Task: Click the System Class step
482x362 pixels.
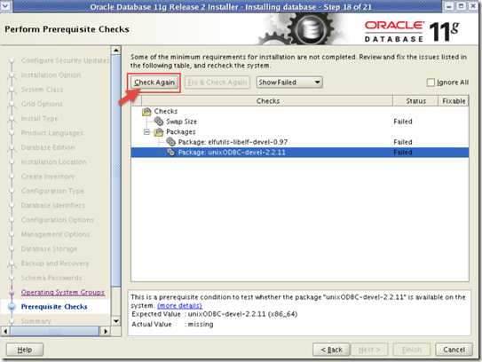Action: pyautogui.click(x=42, y=90)
